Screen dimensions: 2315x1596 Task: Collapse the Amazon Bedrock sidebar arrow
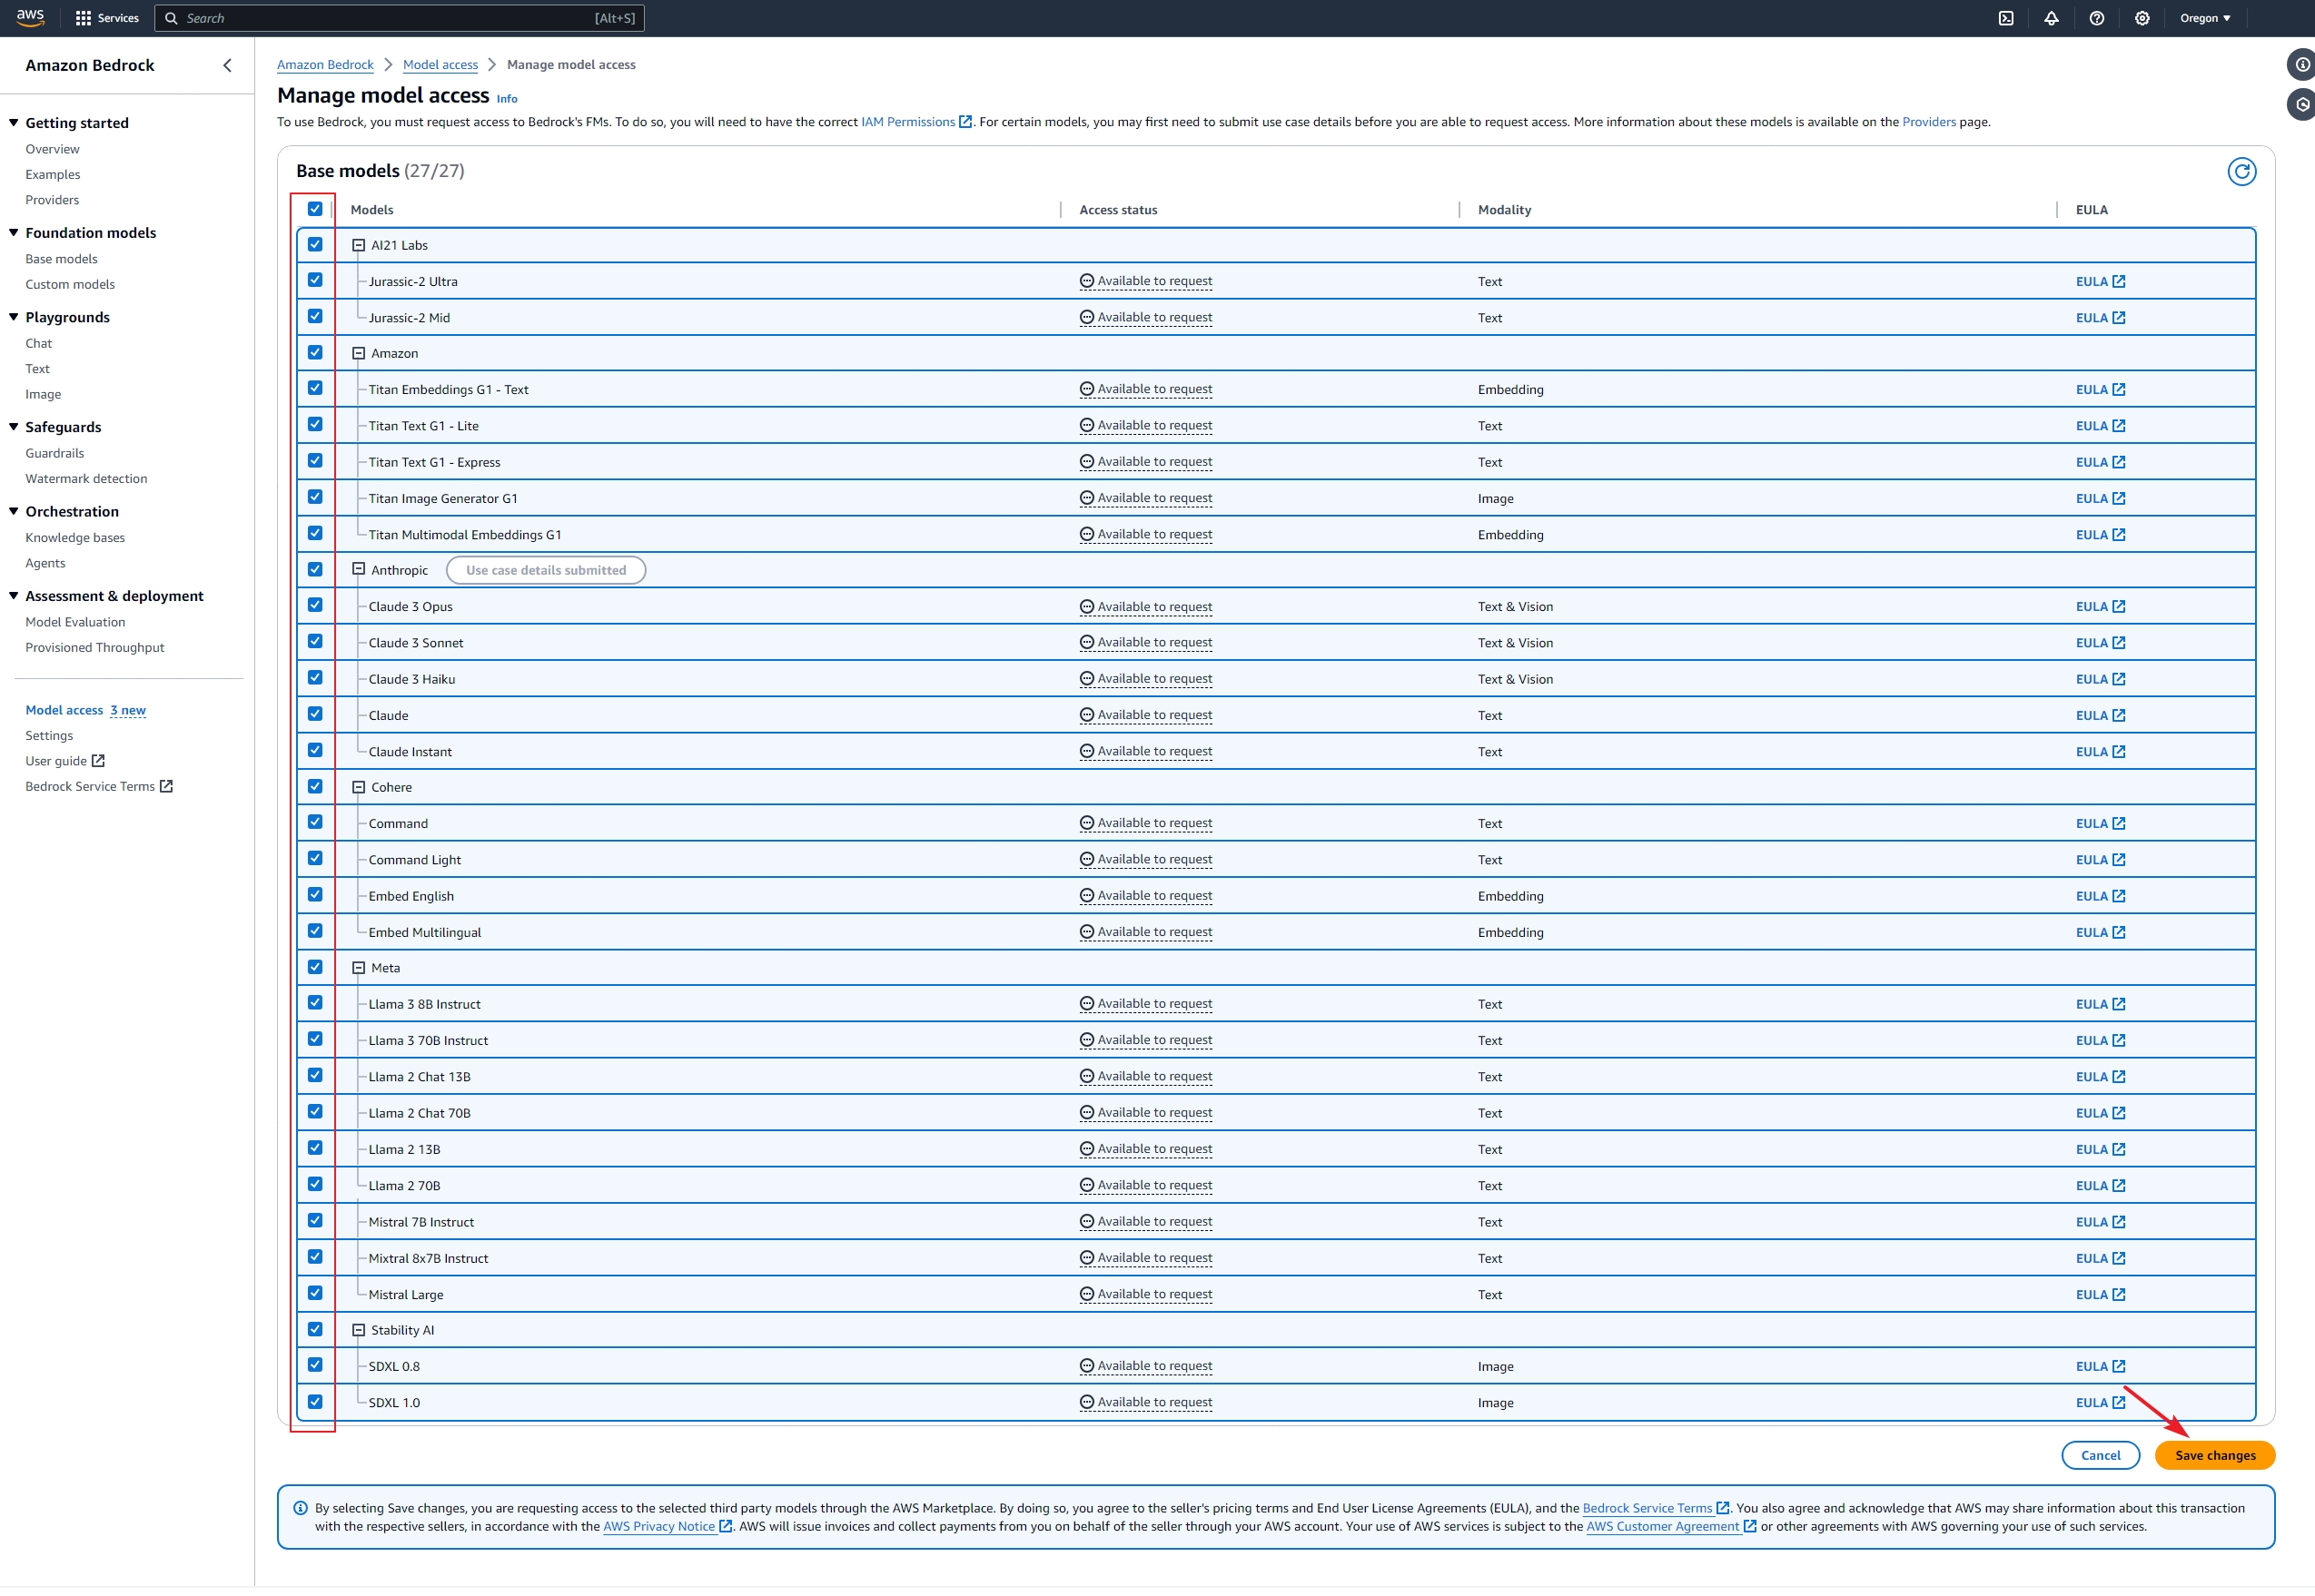[227, 65]
